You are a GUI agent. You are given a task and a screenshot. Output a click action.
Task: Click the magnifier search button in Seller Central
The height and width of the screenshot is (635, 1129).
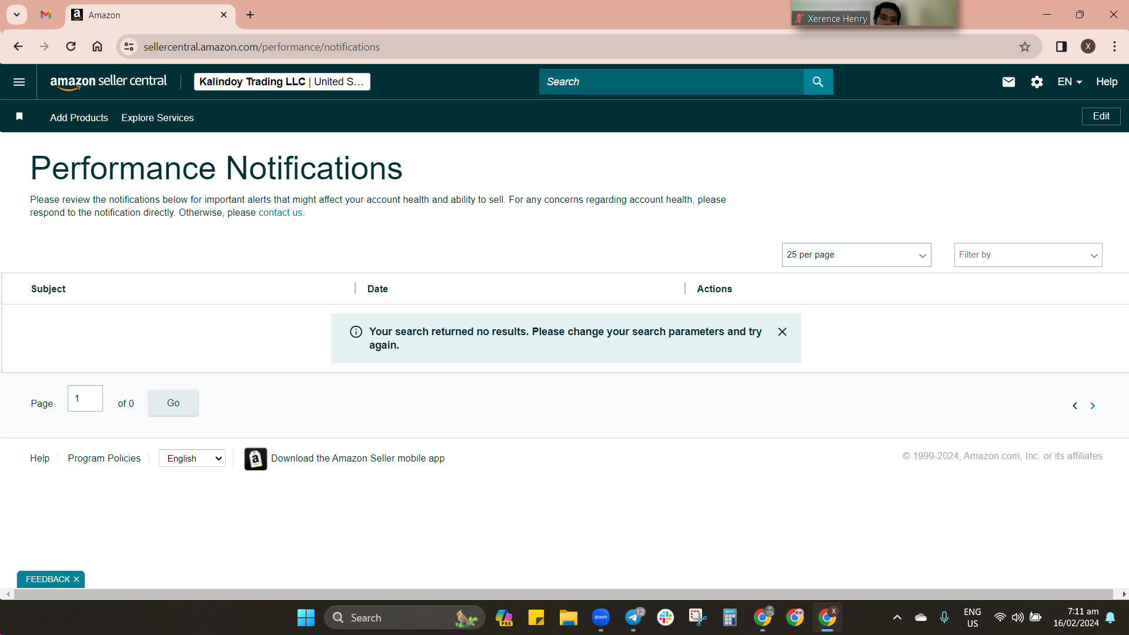818,82
